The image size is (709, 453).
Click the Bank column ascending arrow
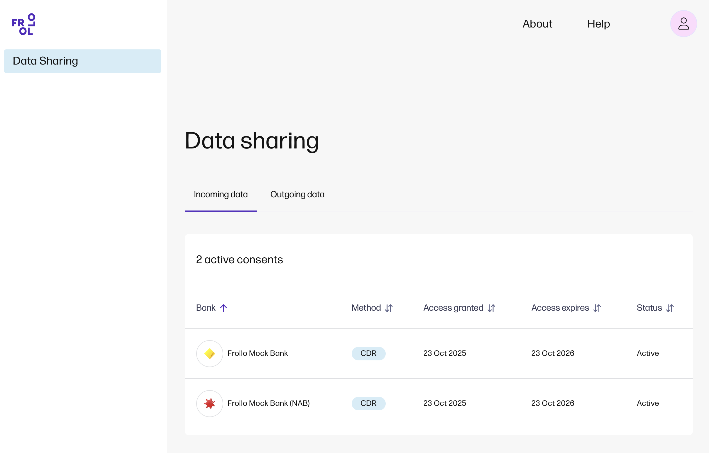(223, 308)
